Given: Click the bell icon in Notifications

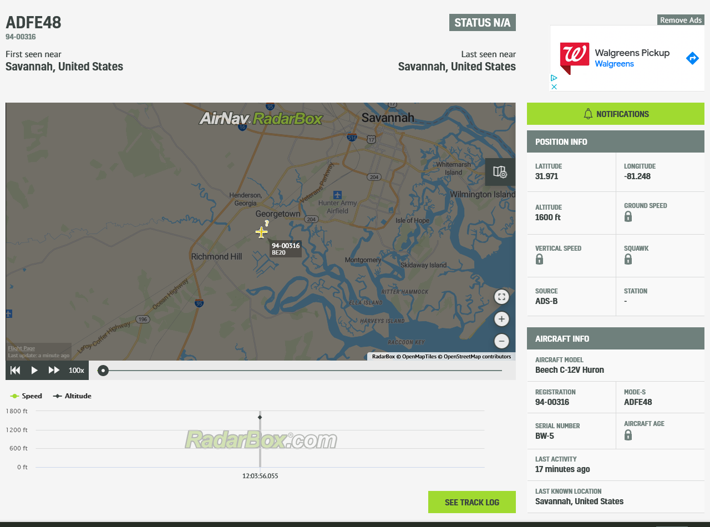Looking at the screenshot, I should click(x=588, y=114).
